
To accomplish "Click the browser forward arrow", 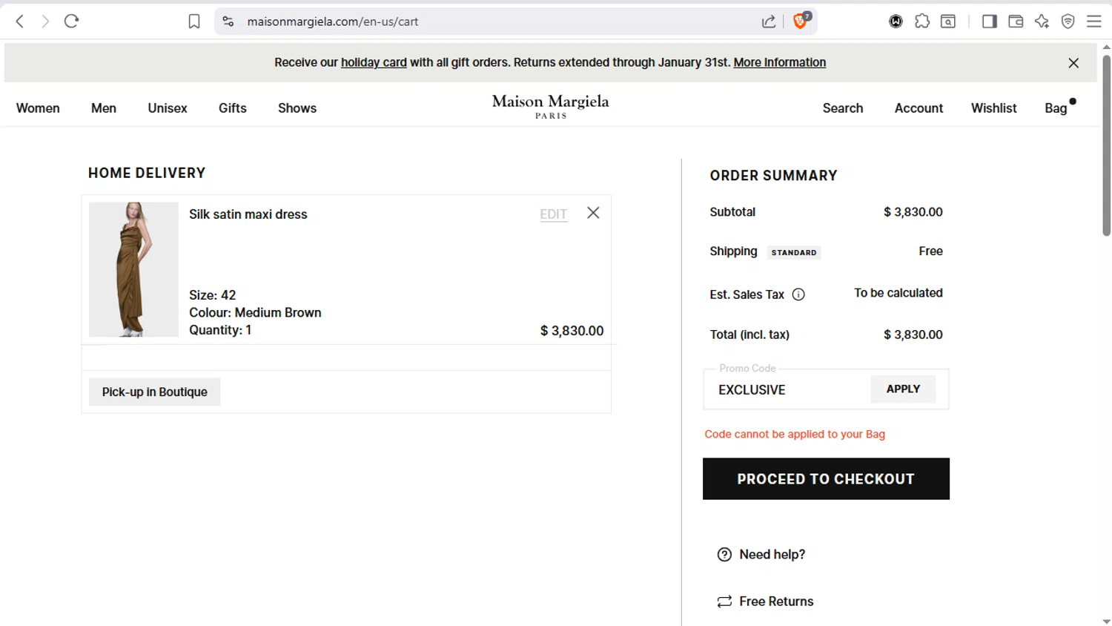I will pos(45,22).
